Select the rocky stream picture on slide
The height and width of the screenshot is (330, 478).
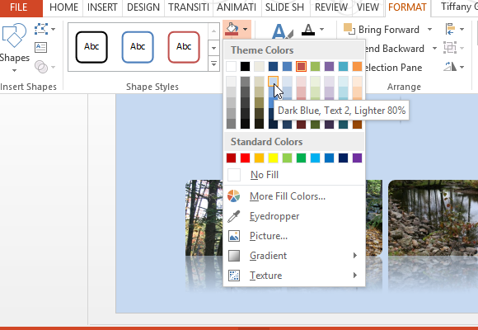pos(433,217)
